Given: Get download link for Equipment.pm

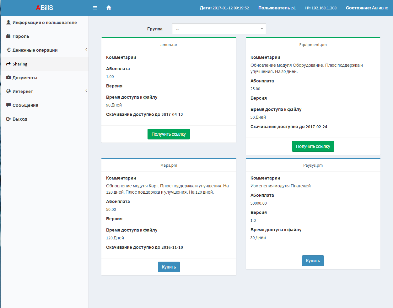Looking at the screenshot, I should tap(313, 146).
